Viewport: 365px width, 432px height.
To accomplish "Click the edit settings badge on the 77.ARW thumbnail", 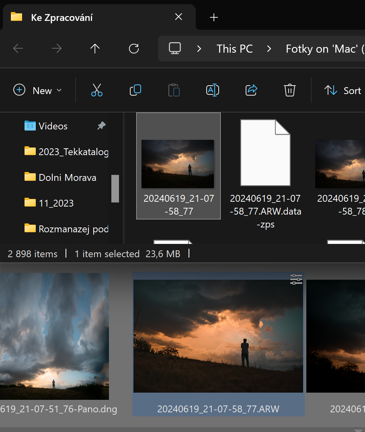I will pos(296,280).
